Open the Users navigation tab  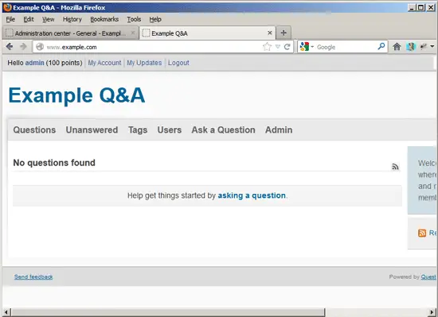[x=170, y=130]
